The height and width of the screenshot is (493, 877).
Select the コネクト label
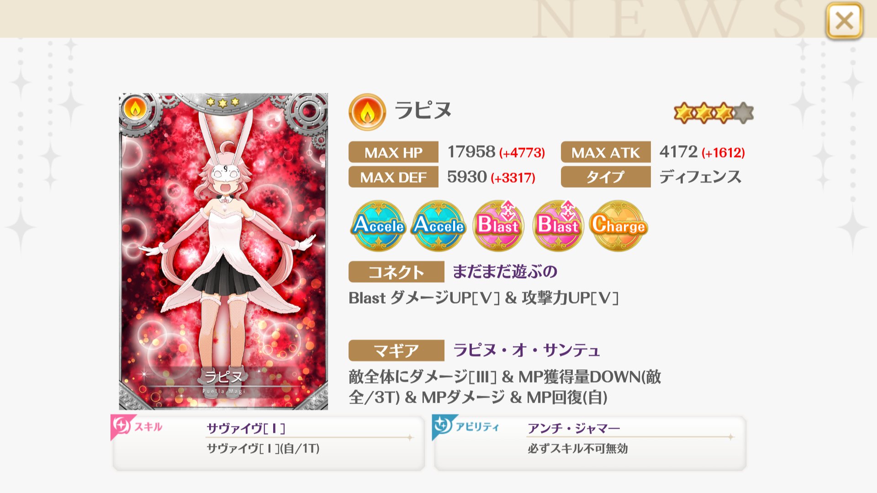click(x=396, y=272)
